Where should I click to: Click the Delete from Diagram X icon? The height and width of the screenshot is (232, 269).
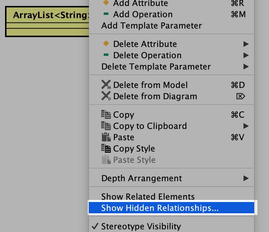tap(106, 96)
